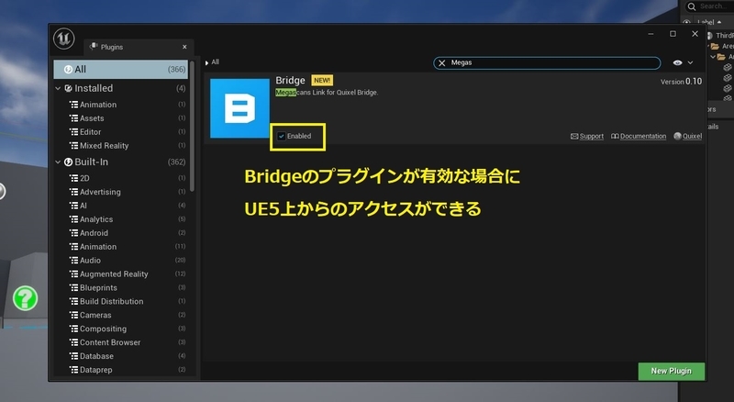734x402 pixels.
Task: Open the Quixel vendor link
Action: coord(687,136)
